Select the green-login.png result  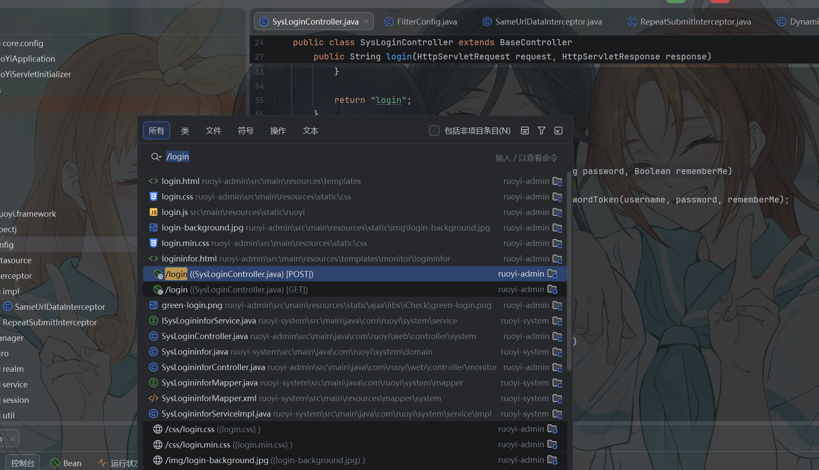click(355, 305)
